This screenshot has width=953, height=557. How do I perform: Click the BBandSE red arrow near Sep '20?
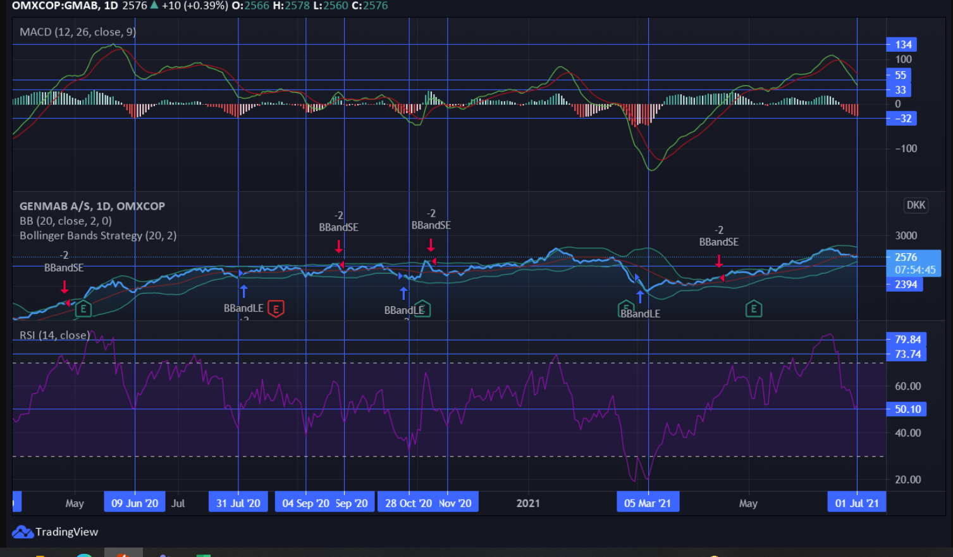coord(339,246)
